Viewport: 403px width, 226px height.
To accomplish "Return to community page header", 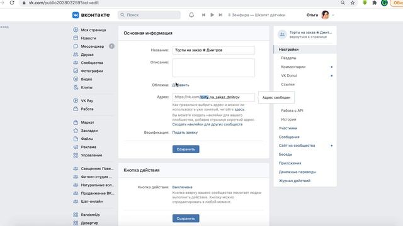I will [x=305, y=35].
